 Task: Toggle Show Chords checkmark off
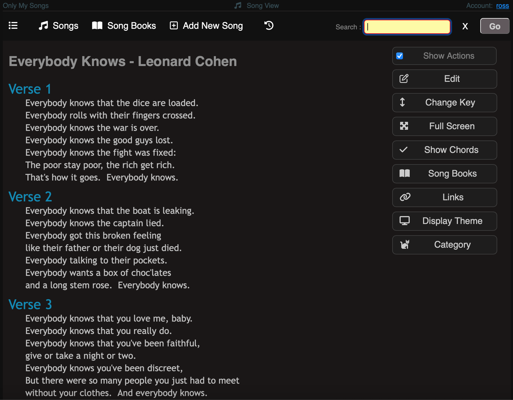(x=404, y=150)
